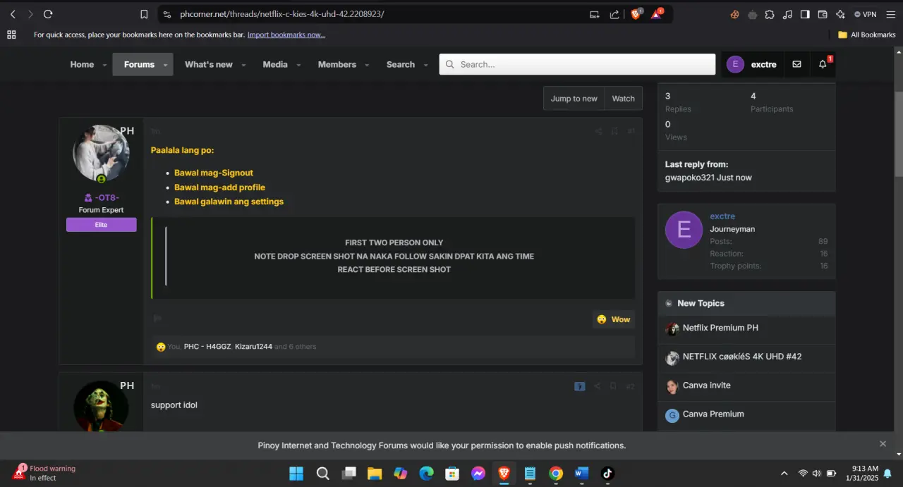Open the cookie extension icon
Screen dimensions: 903x487
[734, 14]
